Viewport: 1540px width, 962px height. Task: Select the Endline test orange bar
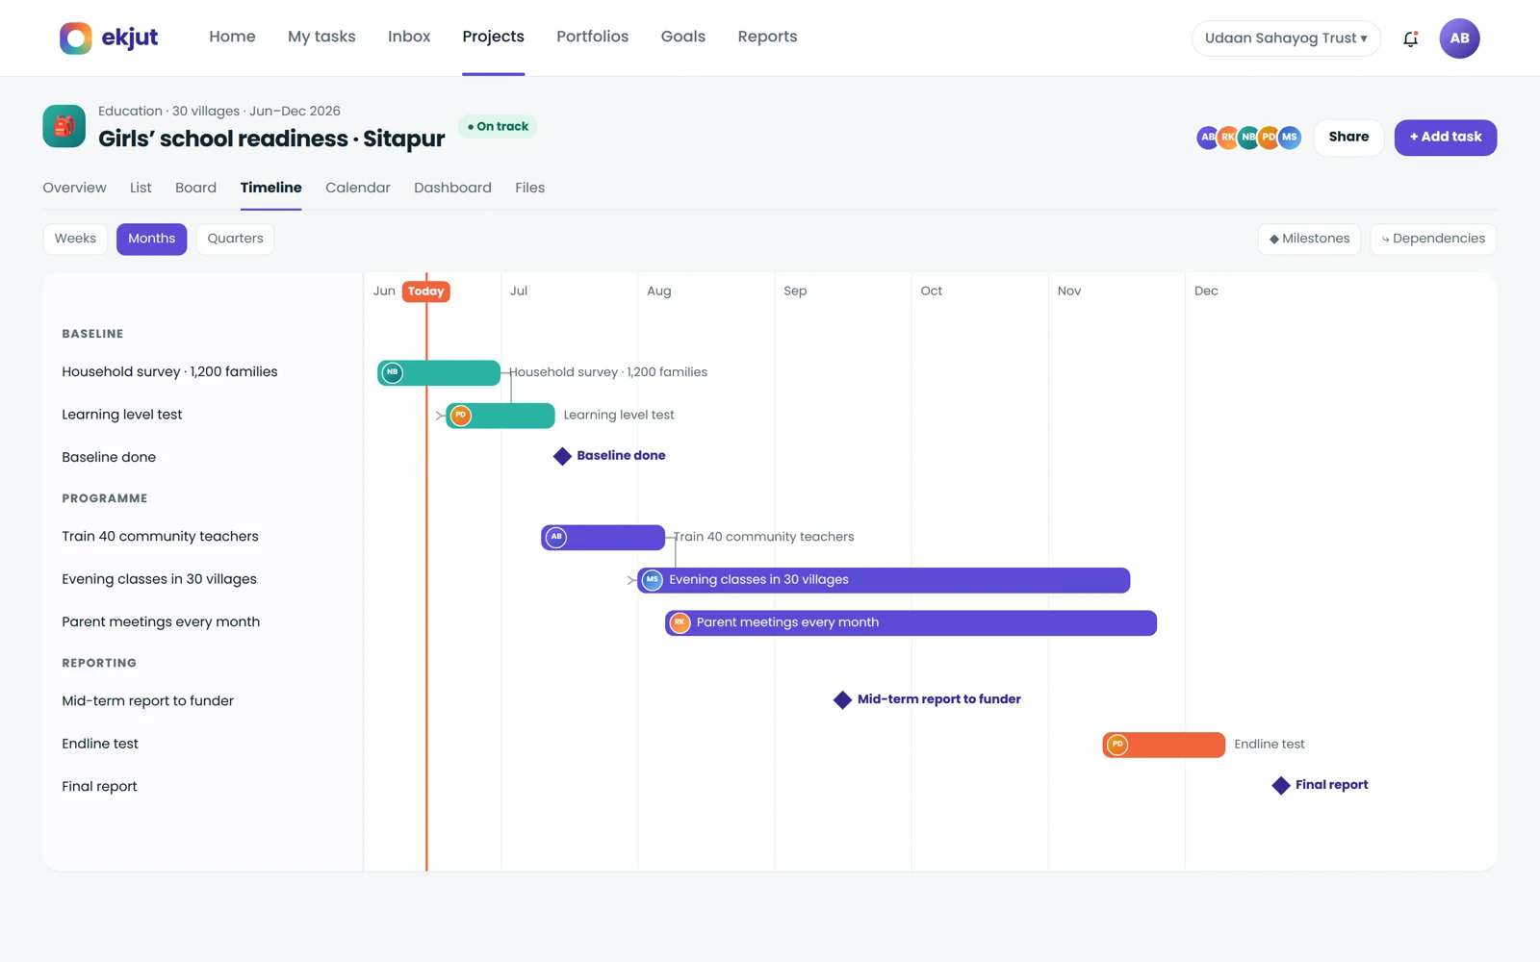[x=1164, y=745]
